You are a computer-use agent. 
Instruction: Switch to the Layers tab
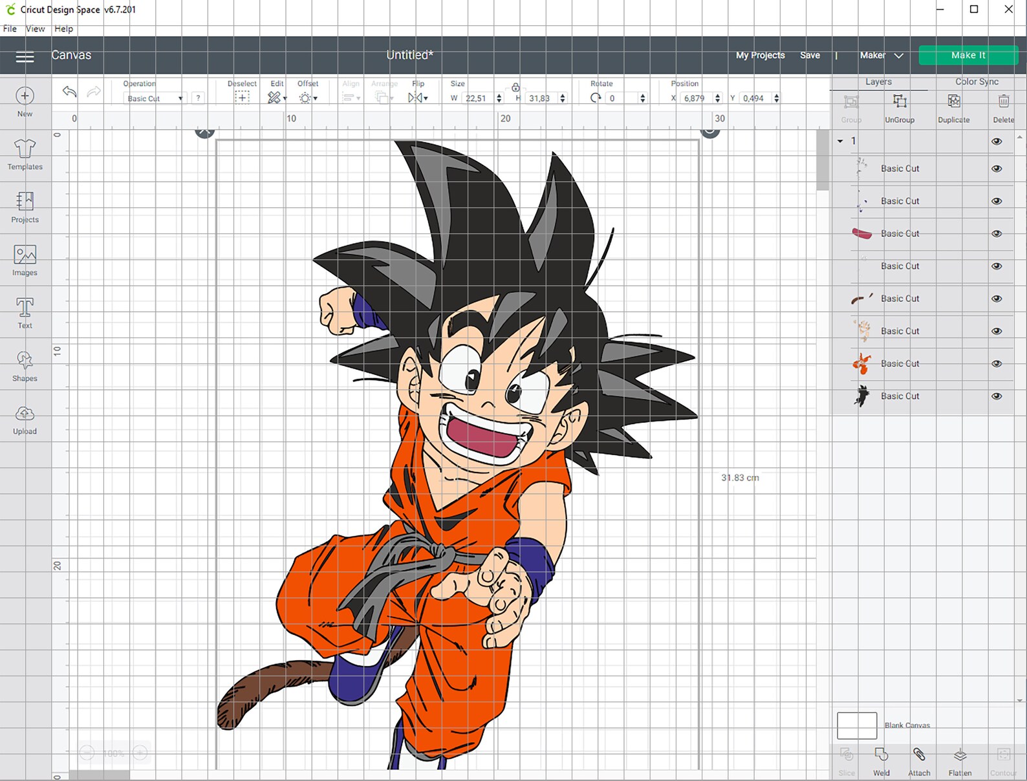(878, 82)
